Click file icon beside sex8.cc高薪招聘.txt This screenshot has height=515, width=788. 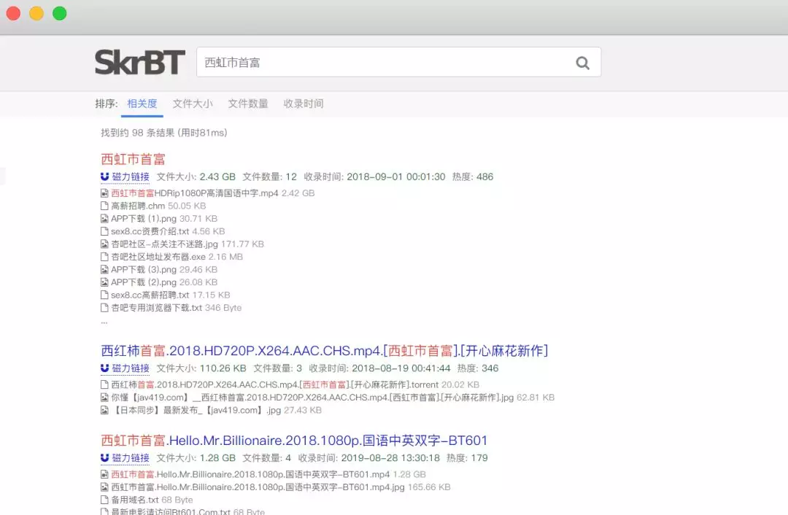(x=104, y=295)
